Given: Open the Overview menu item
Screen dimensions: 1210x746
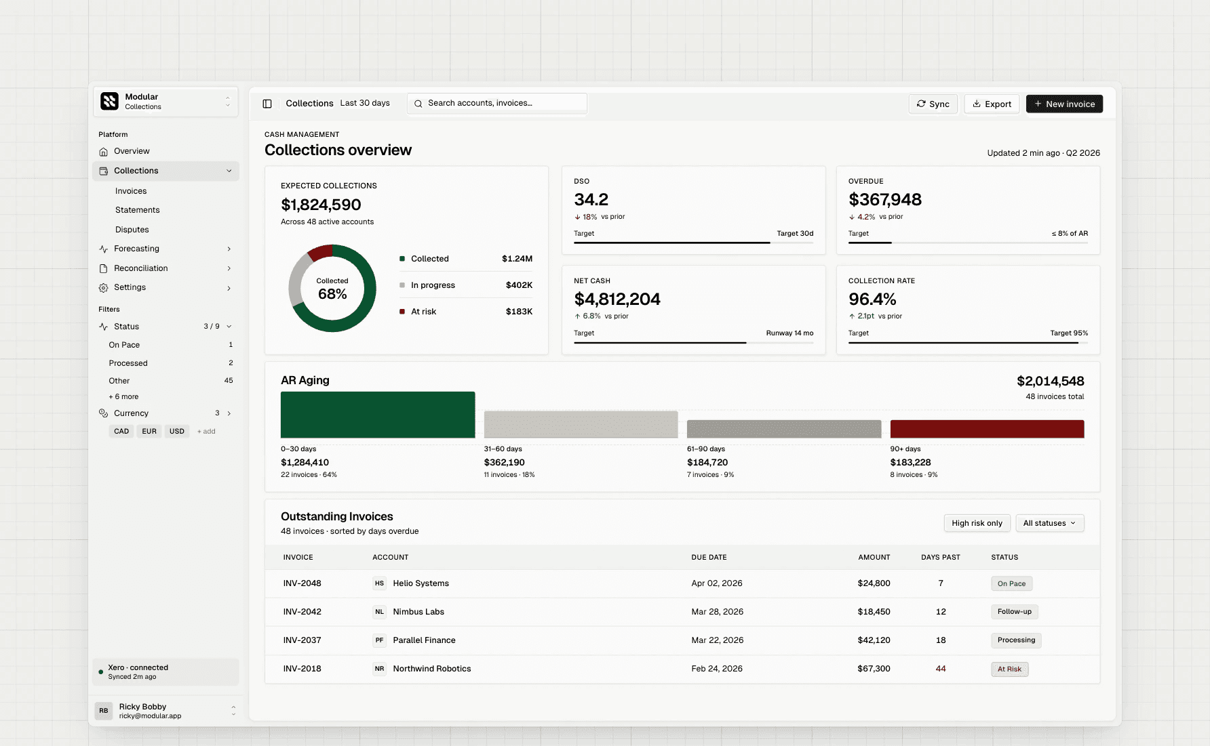Looking at the screenshot, I should 165,152.
